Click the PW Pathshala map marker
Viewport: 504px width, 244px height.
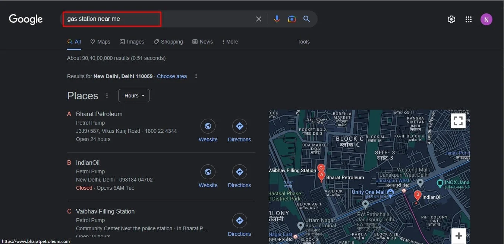coord(365,204)
